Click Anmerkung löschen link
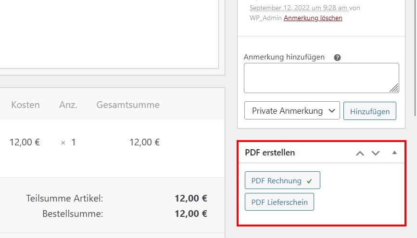The image size is (417, 238). tap(313, 18)
